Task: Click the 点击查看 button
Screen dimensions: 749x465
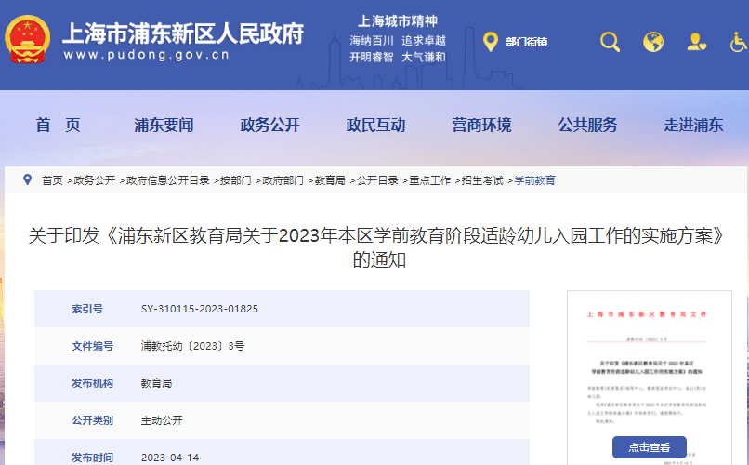Action: (650, 447)
